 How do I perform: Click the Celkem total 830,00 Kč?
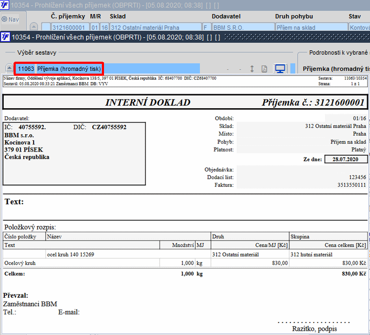pyautogui.click(x=354, y=274)
